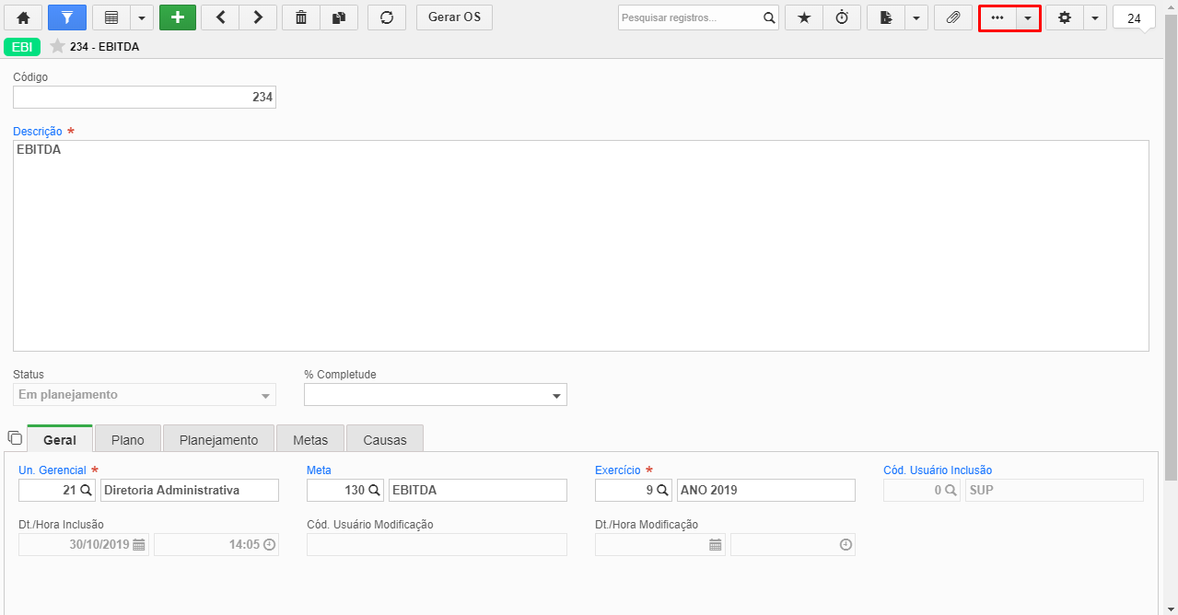Open the Causas tab
Image resolution: width=1178 pixels, height=615 pixels.
pyautogui.click(x=385, y=440)
